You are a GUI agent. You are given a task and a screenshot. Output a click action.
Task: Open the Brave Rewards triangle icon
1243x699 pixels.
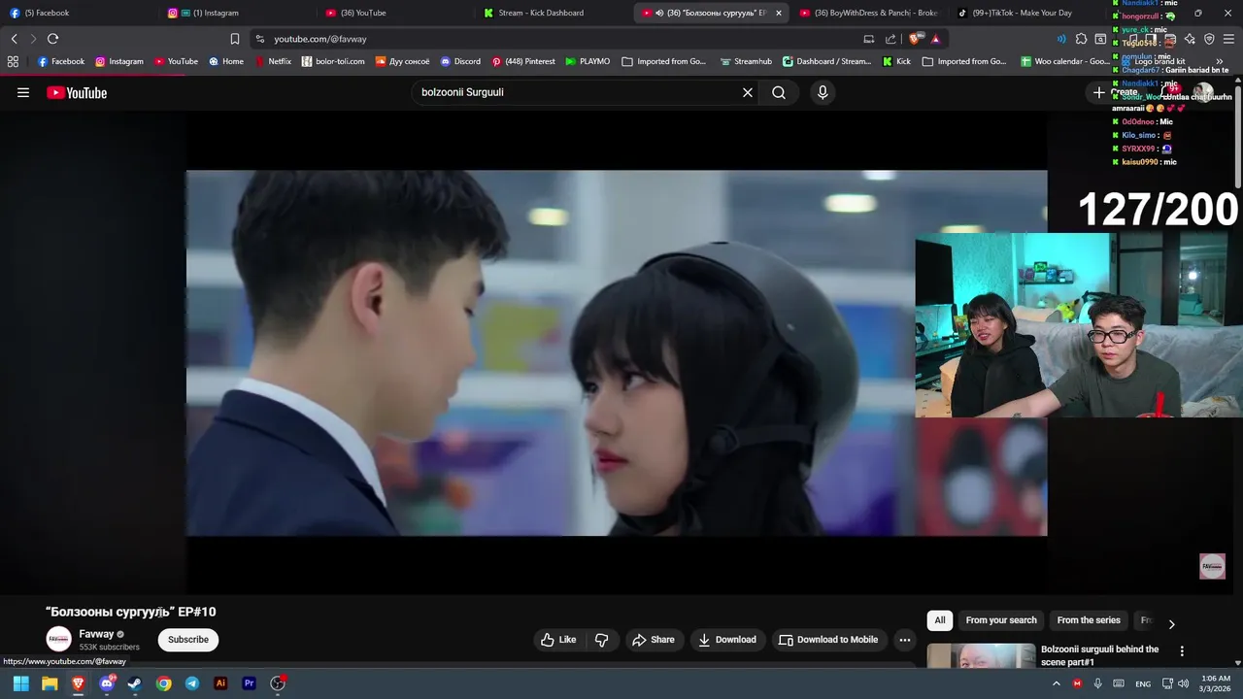[x=935, y=39]
